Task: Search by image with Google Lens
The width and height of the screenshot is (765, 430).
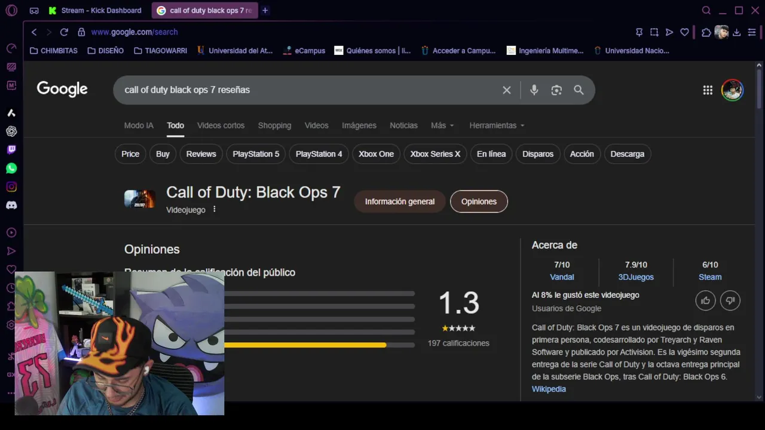Action: pyautogui.click(x=556, y=90)
